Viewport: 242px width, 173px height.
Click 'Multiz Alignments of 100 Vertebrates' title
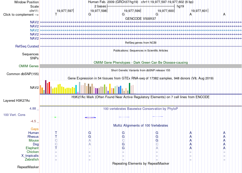coord(141,125)
